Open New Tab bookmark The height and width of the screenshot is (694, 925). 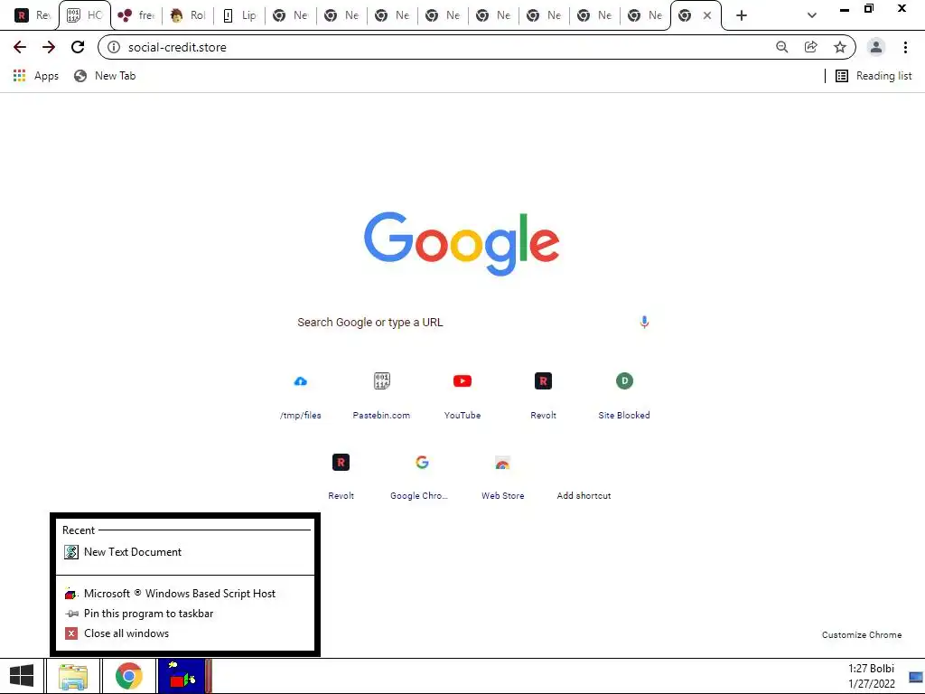pos(105,76)
